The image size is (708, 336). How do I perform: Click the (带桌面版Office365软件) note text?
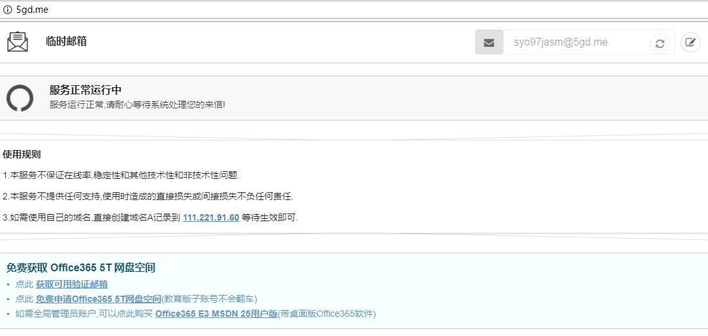click(327, 314)
